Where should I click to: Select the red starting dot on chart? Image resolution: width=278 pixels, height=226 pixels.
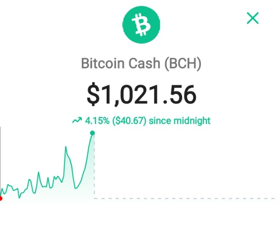(0, 198)
